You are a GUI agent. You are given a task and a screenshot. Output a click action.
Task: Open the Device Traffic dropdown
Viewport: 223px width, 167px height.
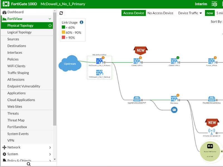[x=190, y=13]
